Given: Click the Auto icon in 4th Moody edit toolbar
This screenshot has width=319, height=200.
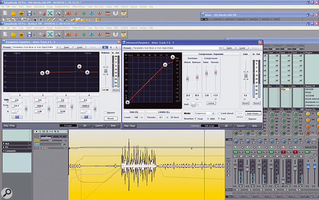Looking at the screenshot, I should pos(108,13).
